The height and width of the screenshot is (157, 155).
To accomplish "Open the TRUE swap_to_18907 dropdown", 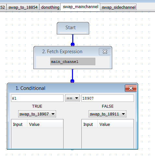I will [x=37, y=114].
